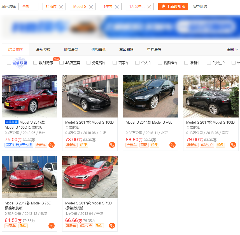Expand the 全国 region dropdown
This screenshot has height=235, width=240.
click(x=232, y=50)
